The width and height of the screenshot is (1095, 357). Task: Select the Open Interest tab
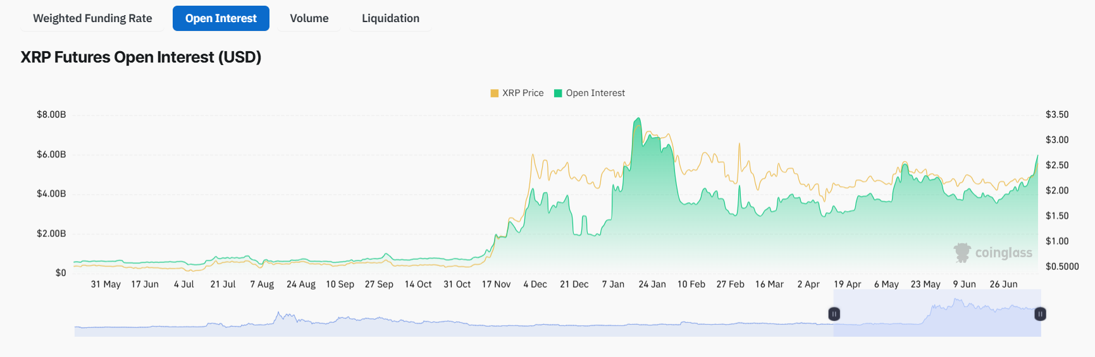(221, 18)
